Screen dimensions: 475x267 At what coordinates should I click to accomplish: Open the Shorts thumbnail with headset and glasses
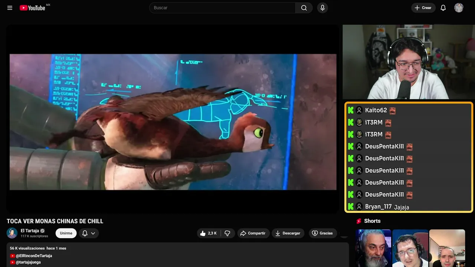pyautogui.click(x=410, y=248)
